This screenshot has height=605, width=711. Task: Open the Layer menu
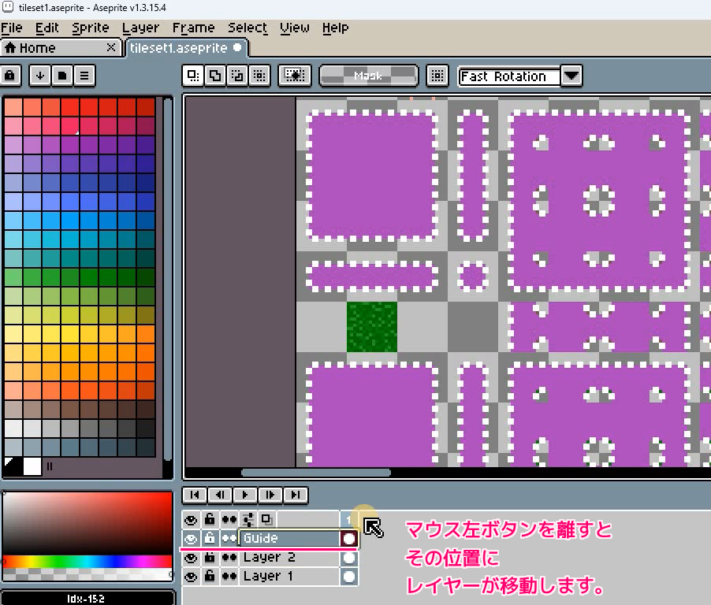point(140,28)
